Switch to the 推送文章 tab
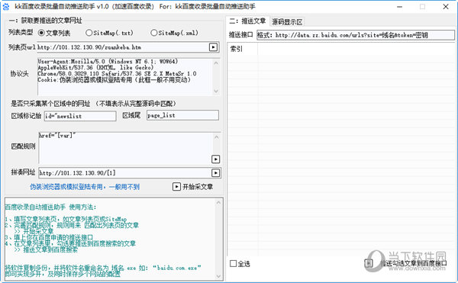Viewport: 458px width, 283px height. pos(248,21)
